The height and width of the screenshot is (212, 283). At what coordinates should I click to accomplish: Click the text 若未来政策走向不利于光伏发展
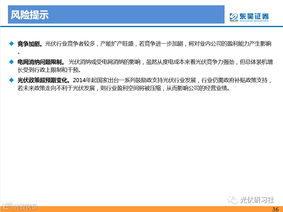(56, 88)
